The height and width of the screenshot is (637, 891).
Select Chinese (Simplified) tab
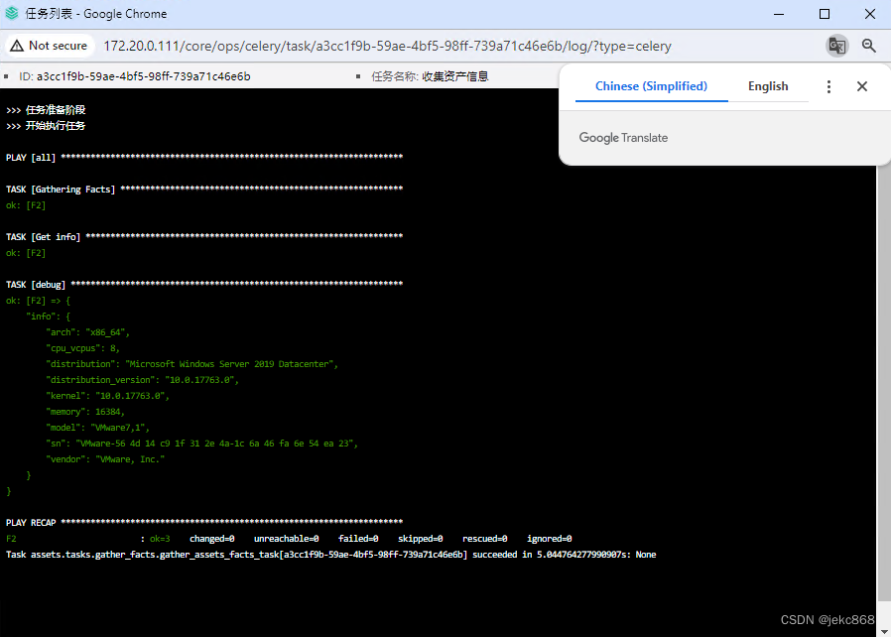coord(651,86)
